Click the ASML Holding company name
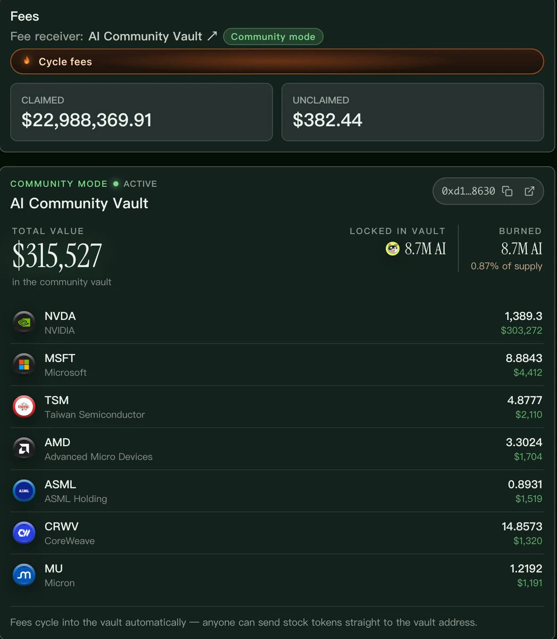The width and height of the screenshot is (557, 639). [x=76, y=499]
